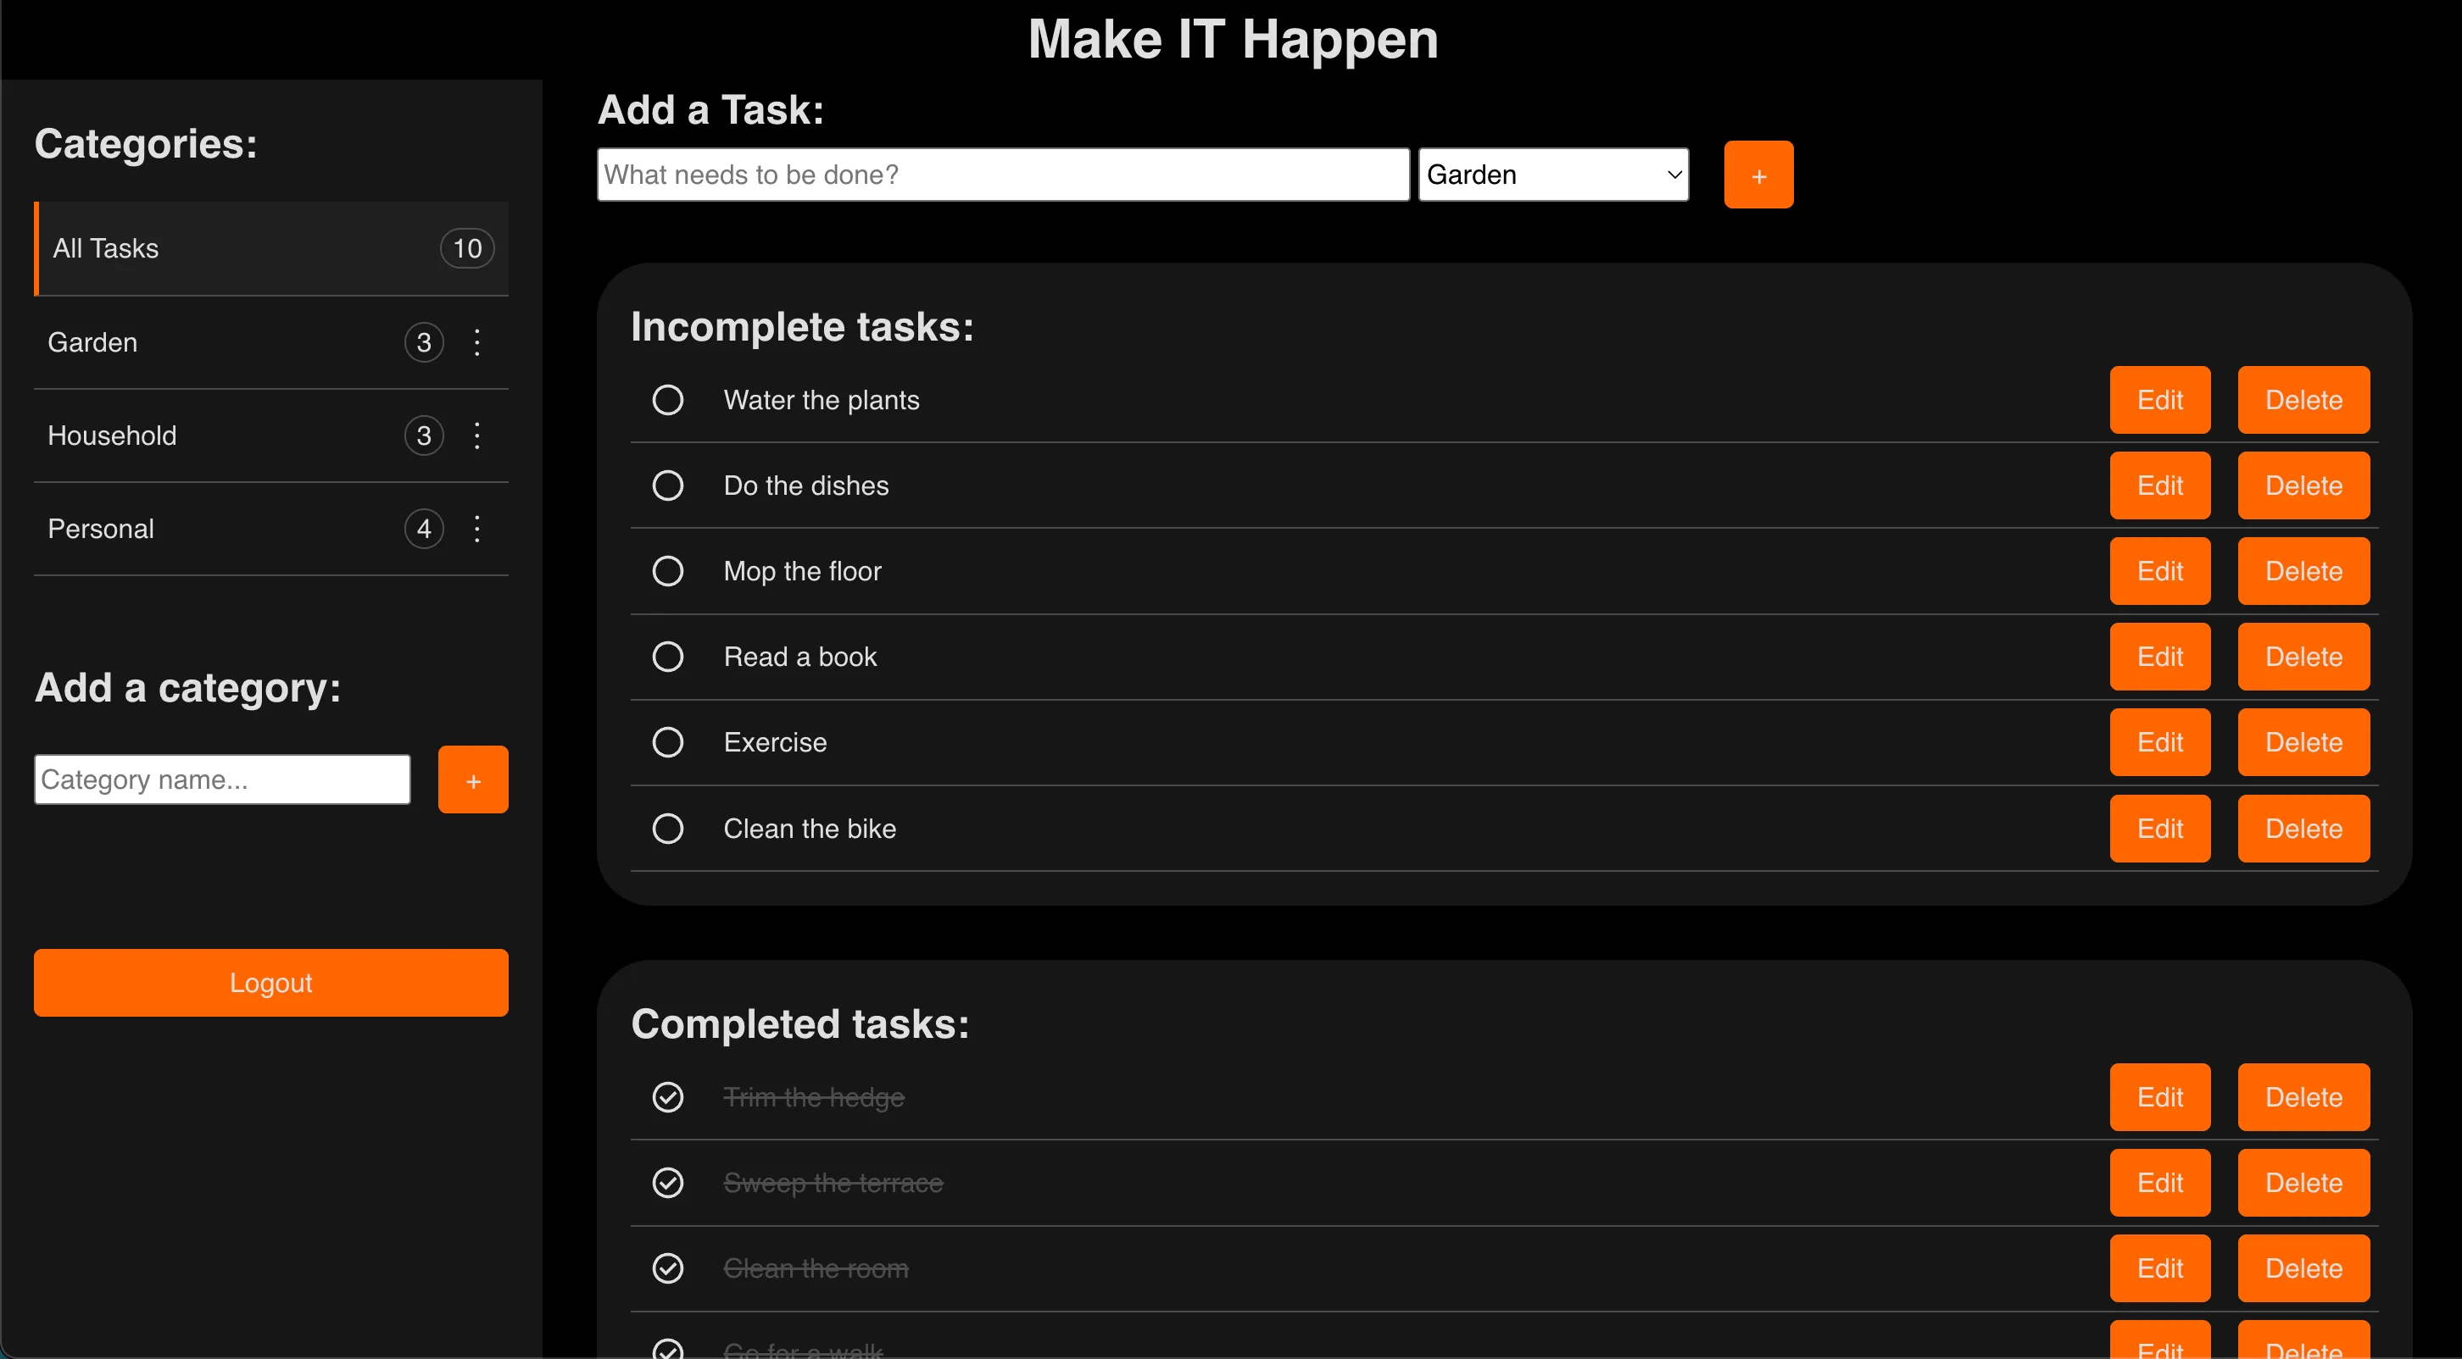Open the task category dropdown
Screen dimensions: 2462x1359
click(1553, 174)
